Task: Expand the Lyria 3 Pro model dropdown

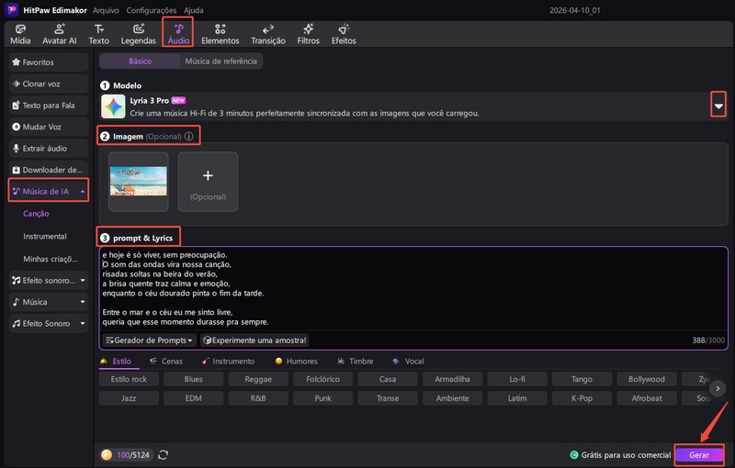Action: point(718,106)
